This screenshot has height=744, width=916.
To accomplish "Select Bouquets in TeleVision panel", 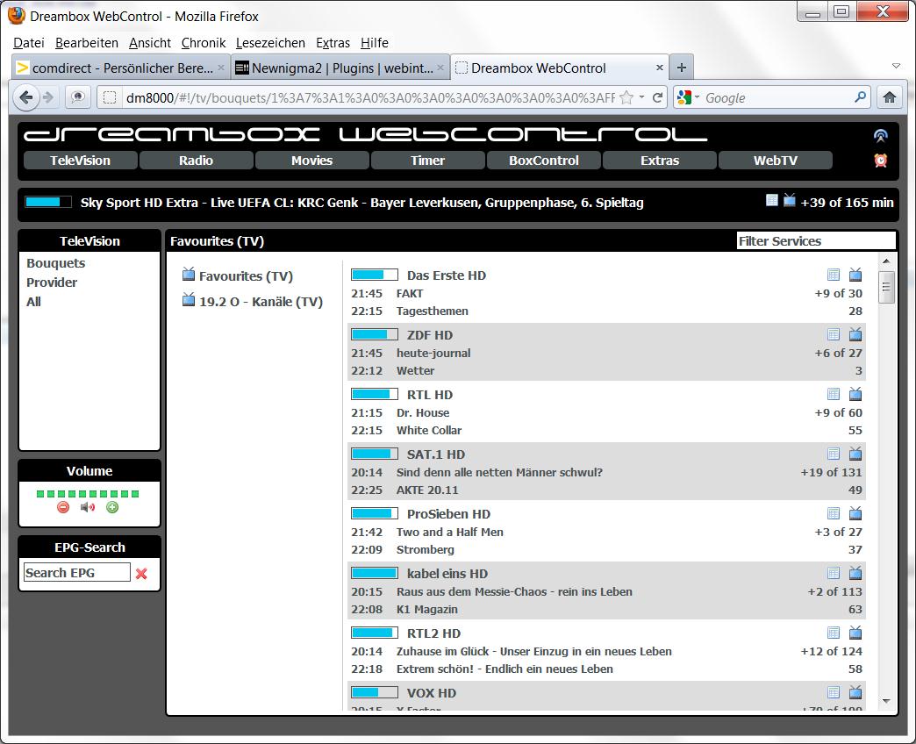I will (55, 263).
